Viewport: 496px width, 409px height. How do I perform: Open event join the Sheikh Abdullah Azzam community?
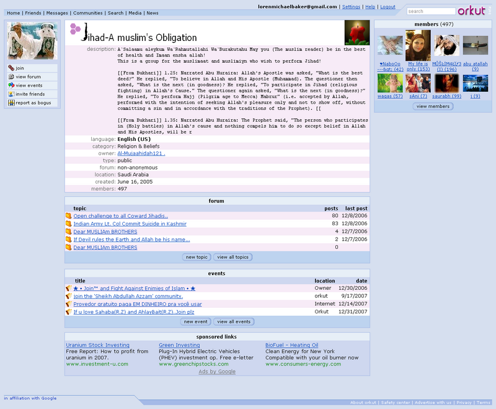[x=128, y=296]
